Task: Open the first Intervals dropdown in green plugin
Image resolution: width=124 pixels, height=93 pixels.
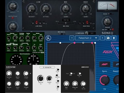Action: [x=9, y=44]
